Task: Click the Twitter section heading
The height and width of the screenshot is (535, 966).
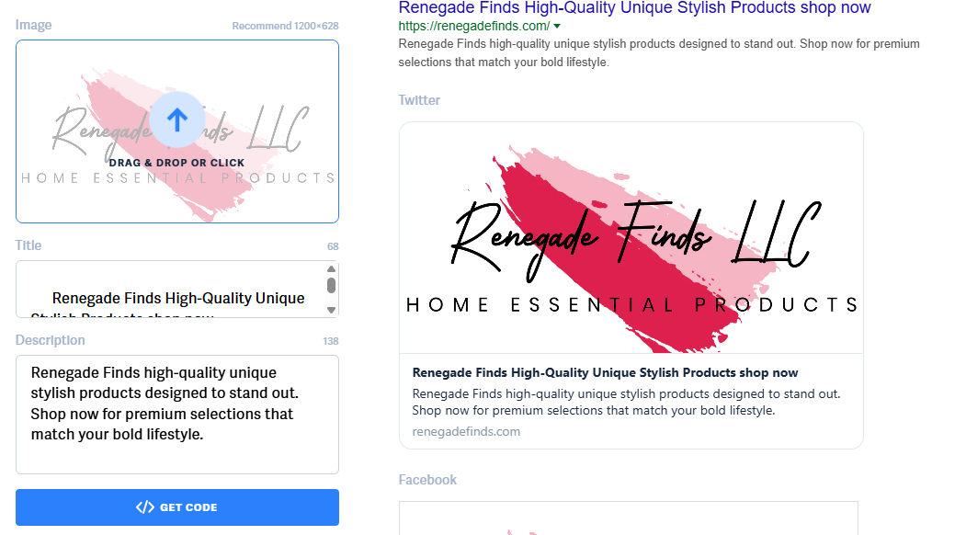Action: pyautogui.click(x=419, y=100)
